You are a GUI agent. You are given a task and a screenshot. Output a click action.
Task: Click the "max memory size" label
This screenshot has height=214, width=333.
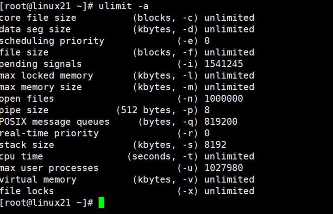tap(41, 87)
